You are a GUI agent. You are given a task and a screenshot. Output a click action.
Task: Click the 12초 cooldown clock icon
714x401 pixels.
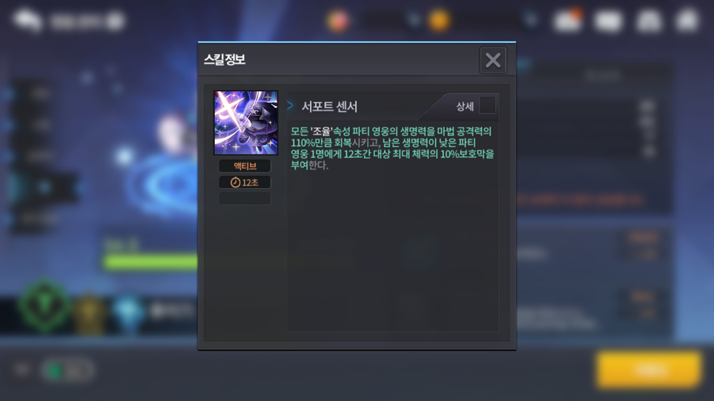tap(235, 183)
